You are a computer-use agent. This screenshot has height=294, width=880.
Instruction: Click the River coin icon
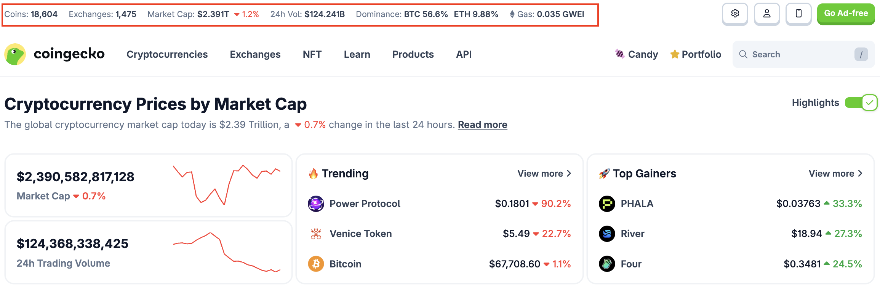click(606, 234)
